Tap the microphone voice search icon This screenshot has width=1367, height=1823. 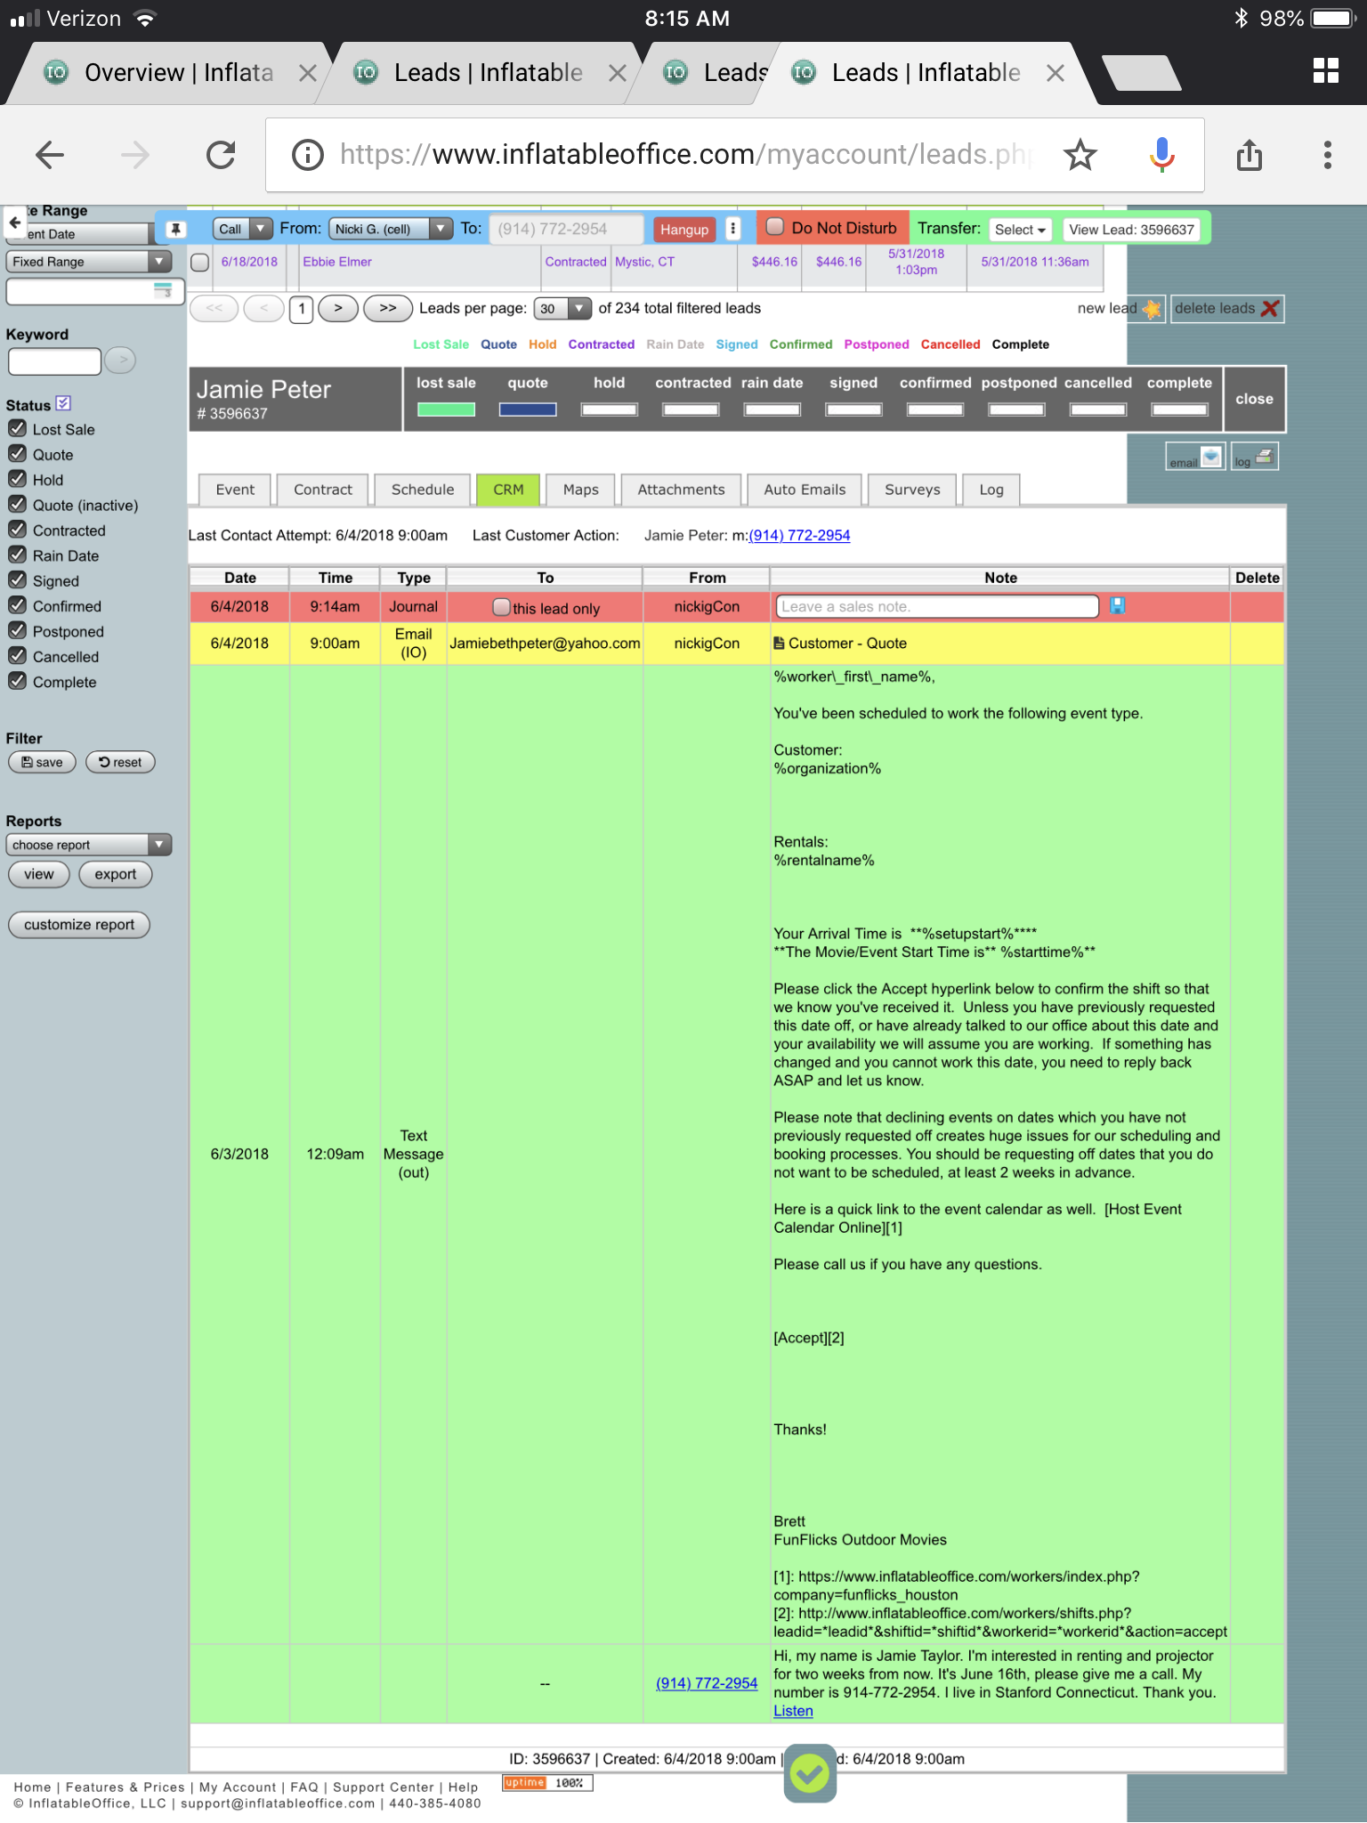coord(1161,155)
